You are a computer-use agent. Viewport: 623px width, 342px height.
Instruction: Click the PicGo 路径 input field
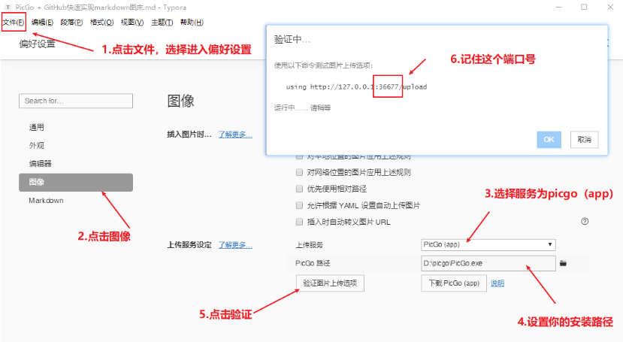pos(488,263)
